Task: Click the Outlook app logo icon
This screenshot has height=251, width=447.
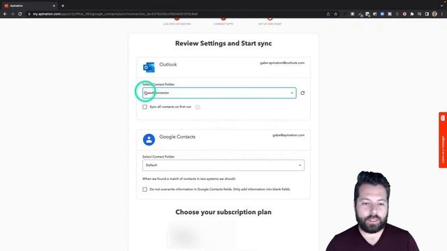Action: tap(149, 68)
